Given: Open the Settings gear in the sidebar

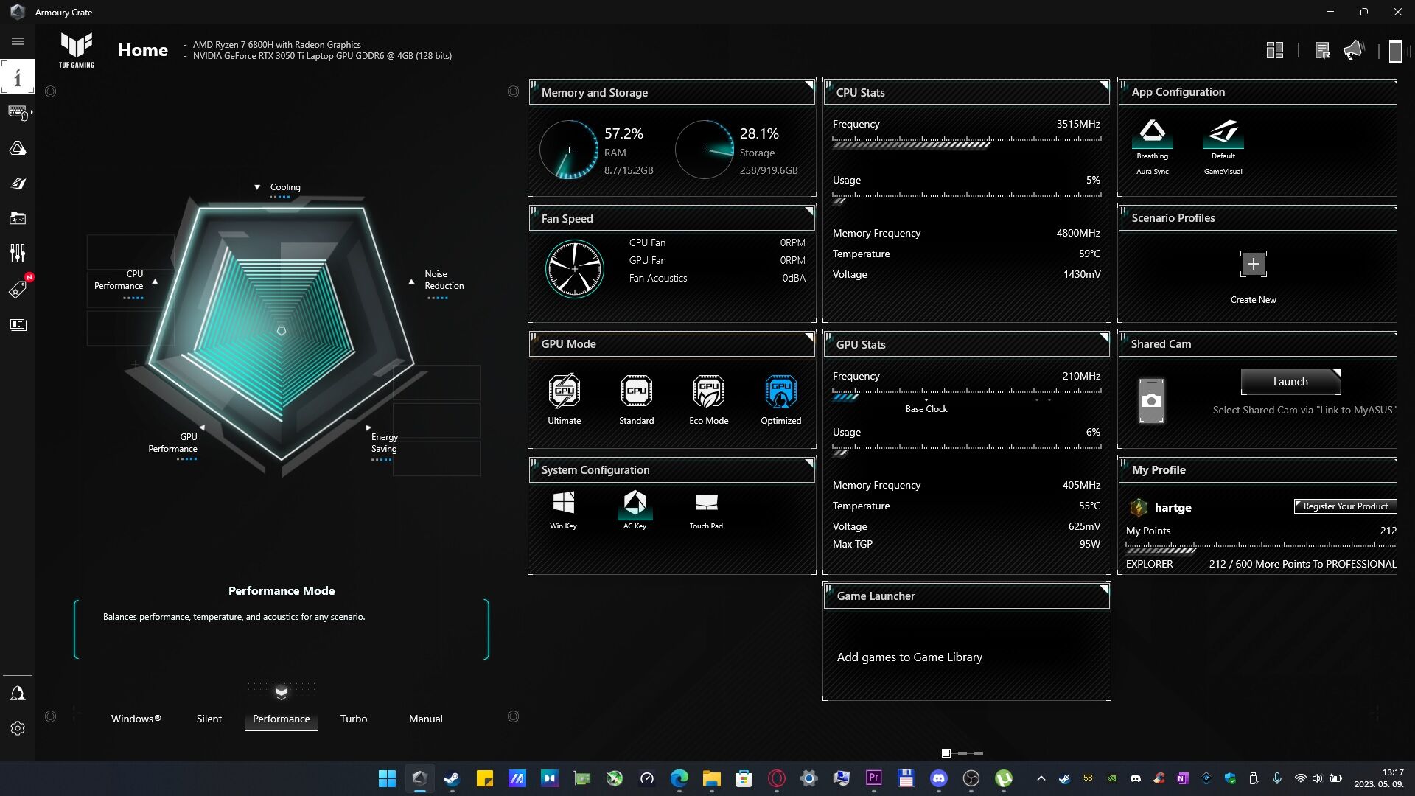Looking at the screenshot, I should (18, 728).
